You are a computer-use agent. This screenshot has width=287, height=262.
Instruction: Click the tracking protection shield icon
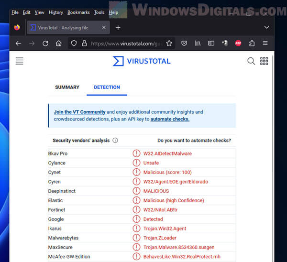tap(74, 44)
